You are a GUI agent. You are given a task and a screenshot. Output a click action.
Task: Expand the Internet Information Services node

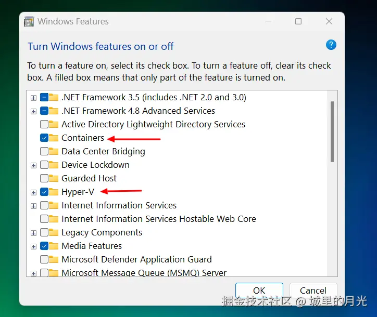34,206
